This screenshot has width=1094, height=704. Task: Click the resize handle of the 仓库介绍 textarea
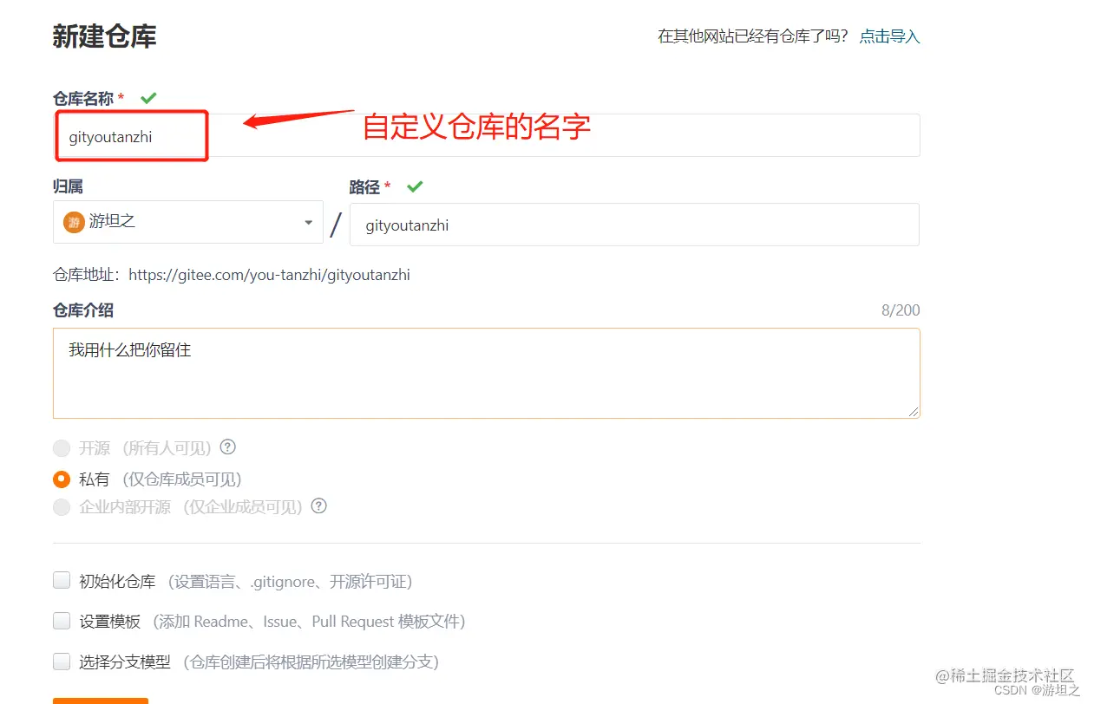point(914,412)
